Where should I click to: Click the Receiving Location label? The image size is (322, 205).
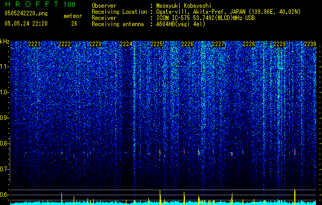point(119,12)
